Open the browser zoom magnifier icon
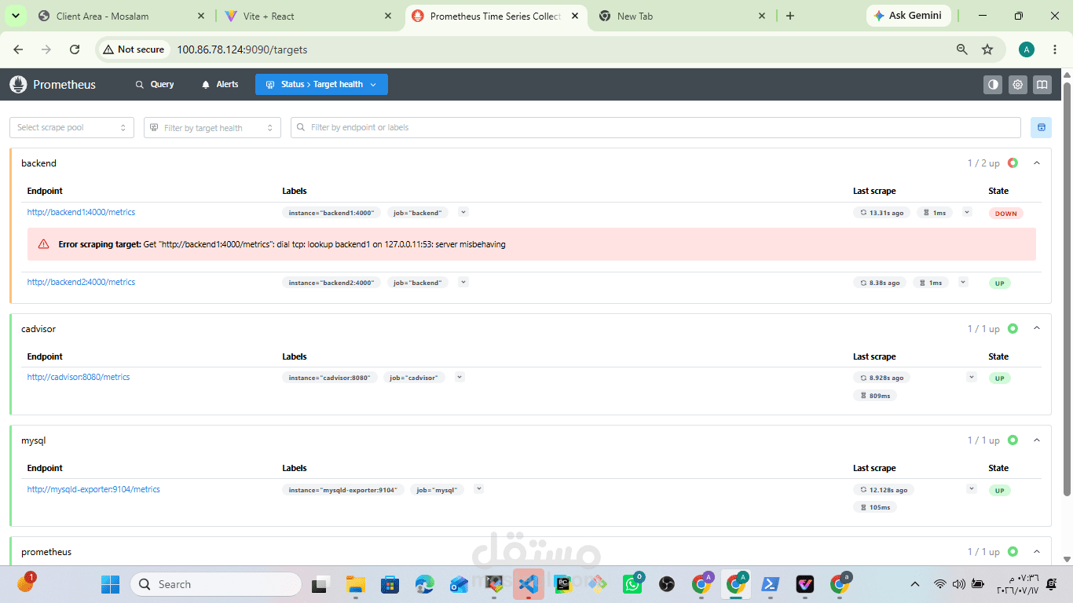 point(962,49)
